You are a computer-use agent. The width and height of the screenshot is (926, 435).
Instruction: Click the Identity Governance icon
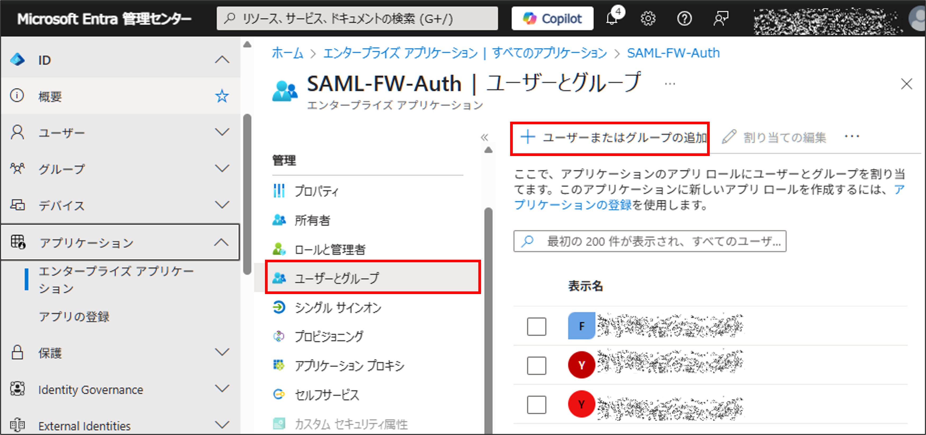pos(17,389)
